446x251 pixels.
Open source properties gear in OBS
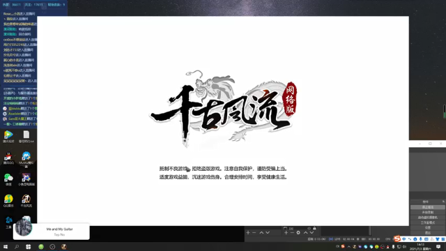298,232
